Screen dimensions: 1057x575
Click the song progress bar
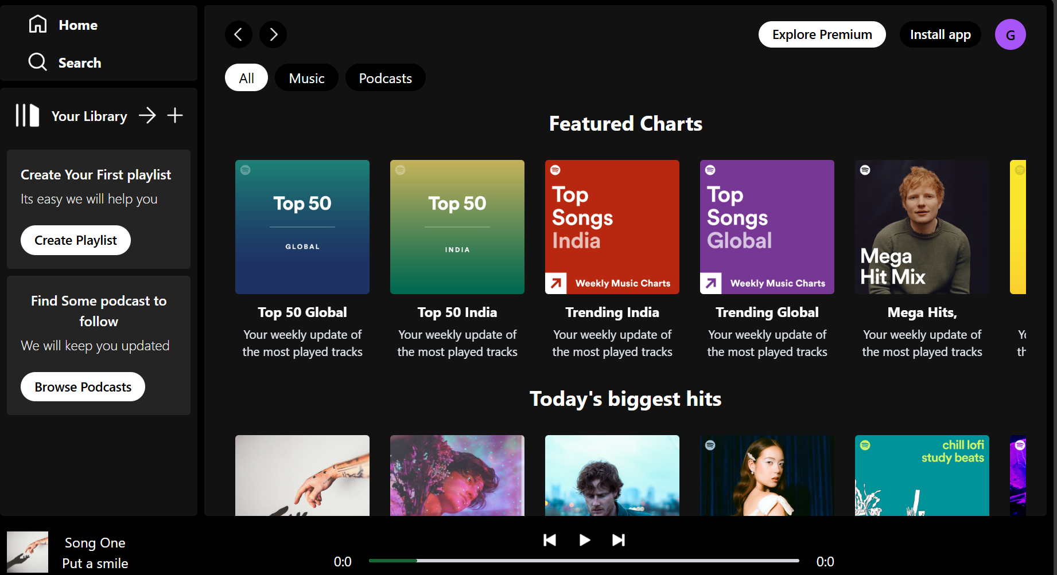(584, 561)
